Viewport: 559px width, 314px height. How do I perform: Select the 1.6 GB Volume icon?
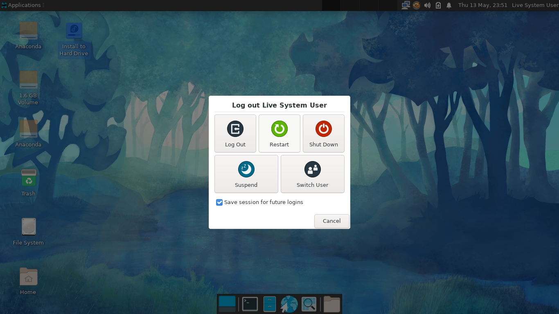coord(28,88)
